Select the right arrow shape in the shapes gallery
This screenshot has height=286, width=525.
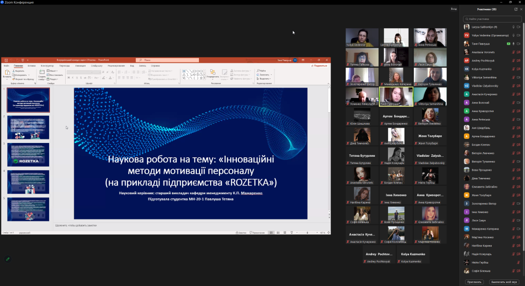click(x=194, y=74)
